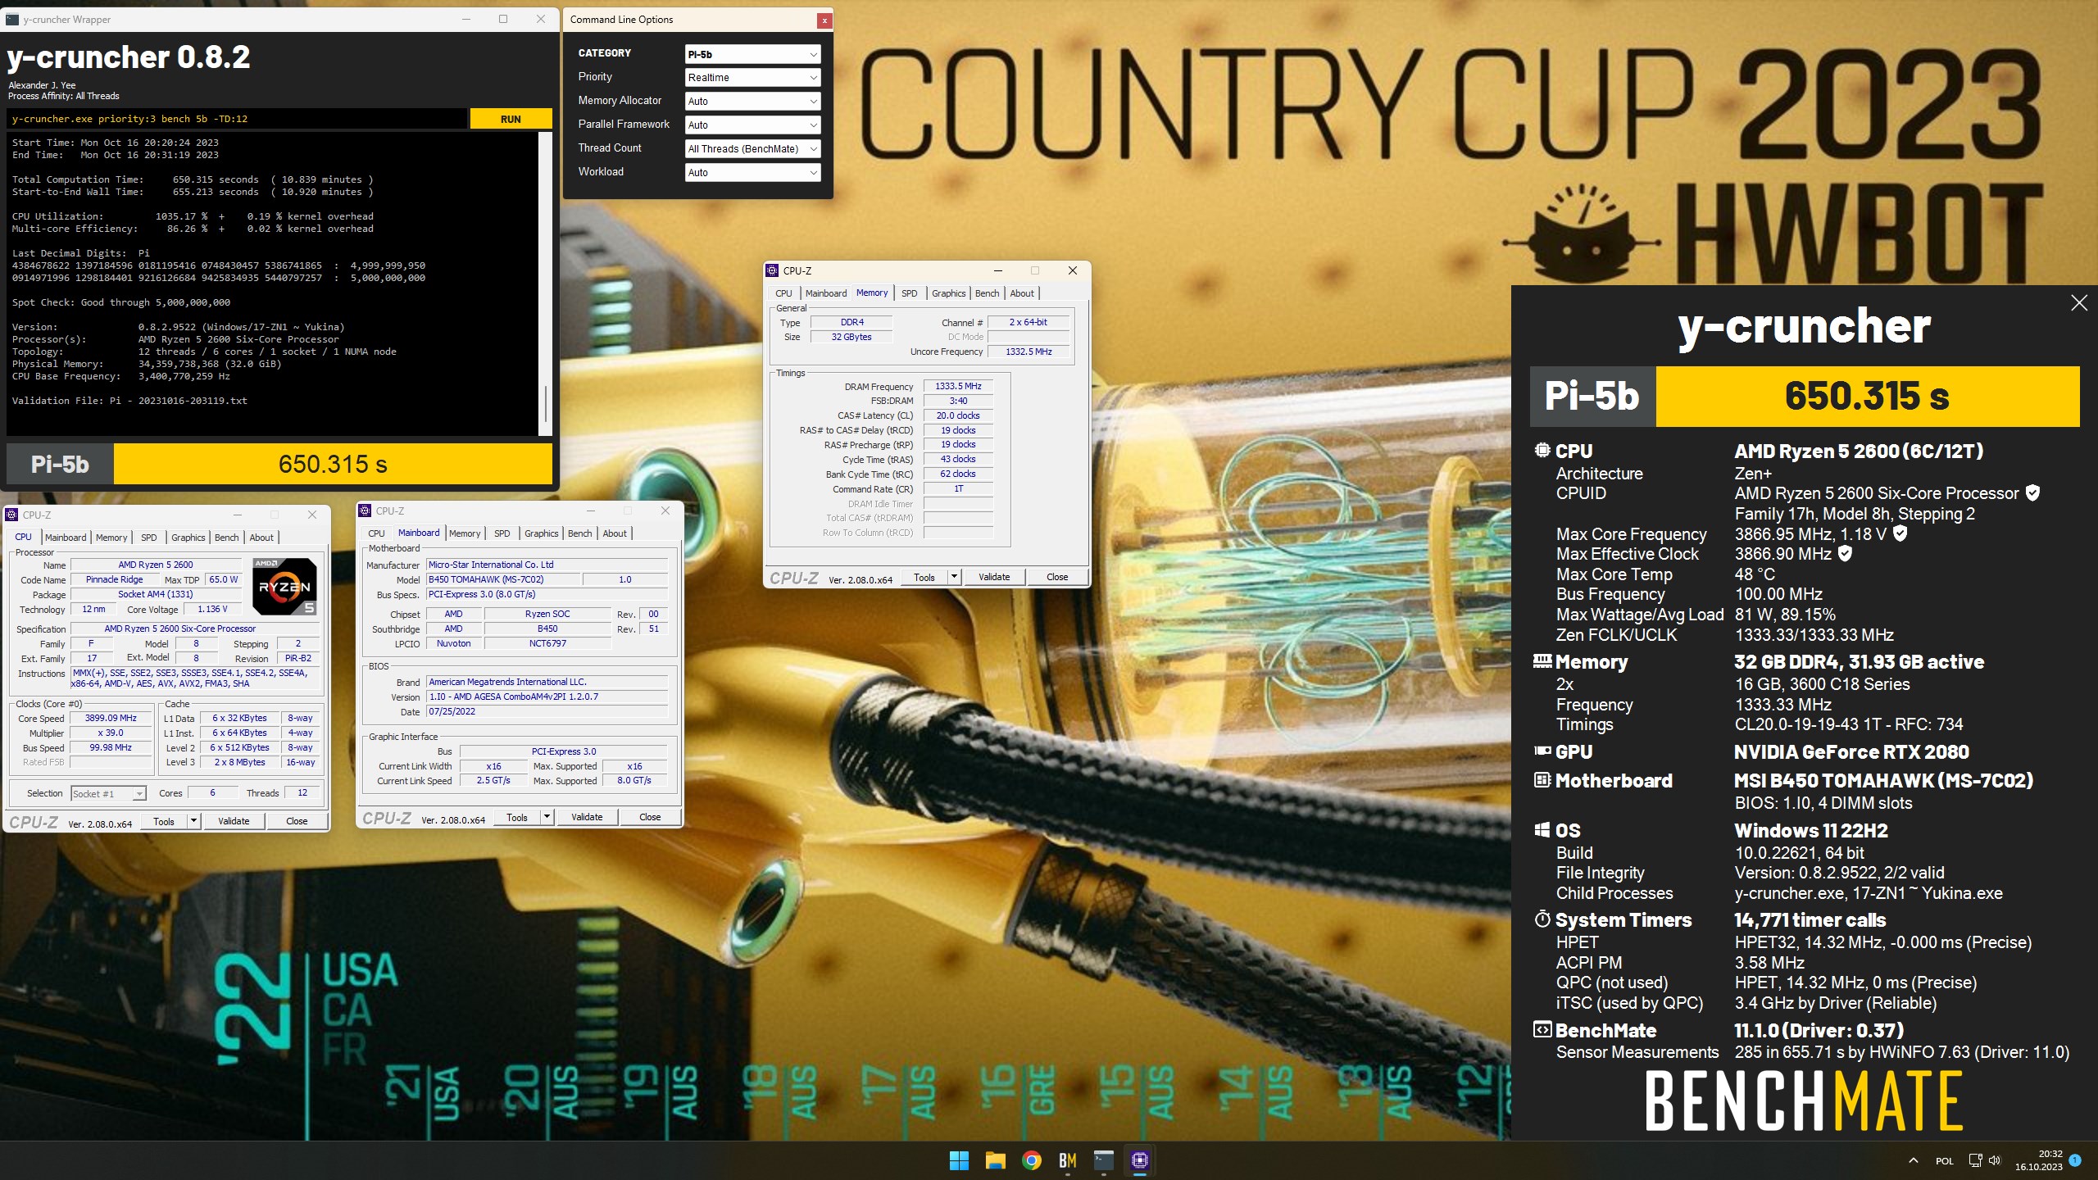Image resolution: width=2098 pixels, height=1180 pixels.
Task: Click the Max Core Frequency verified shield
Action: click(1900, 533)
